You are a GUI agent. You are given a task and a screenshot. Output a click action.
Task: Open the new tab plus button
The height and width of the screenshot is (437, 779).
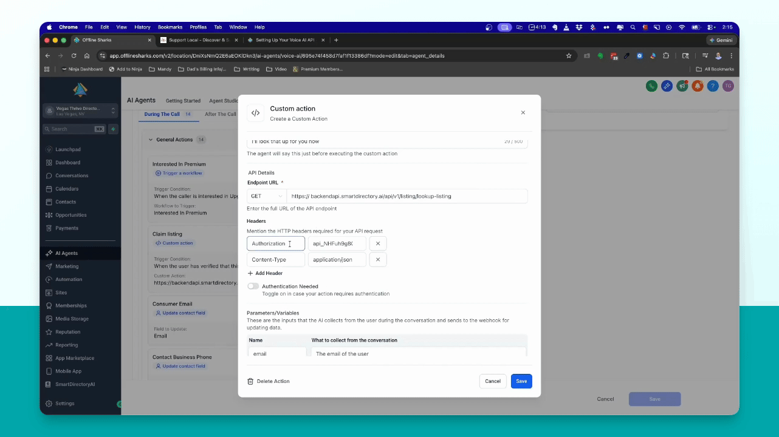pos(336,40)
